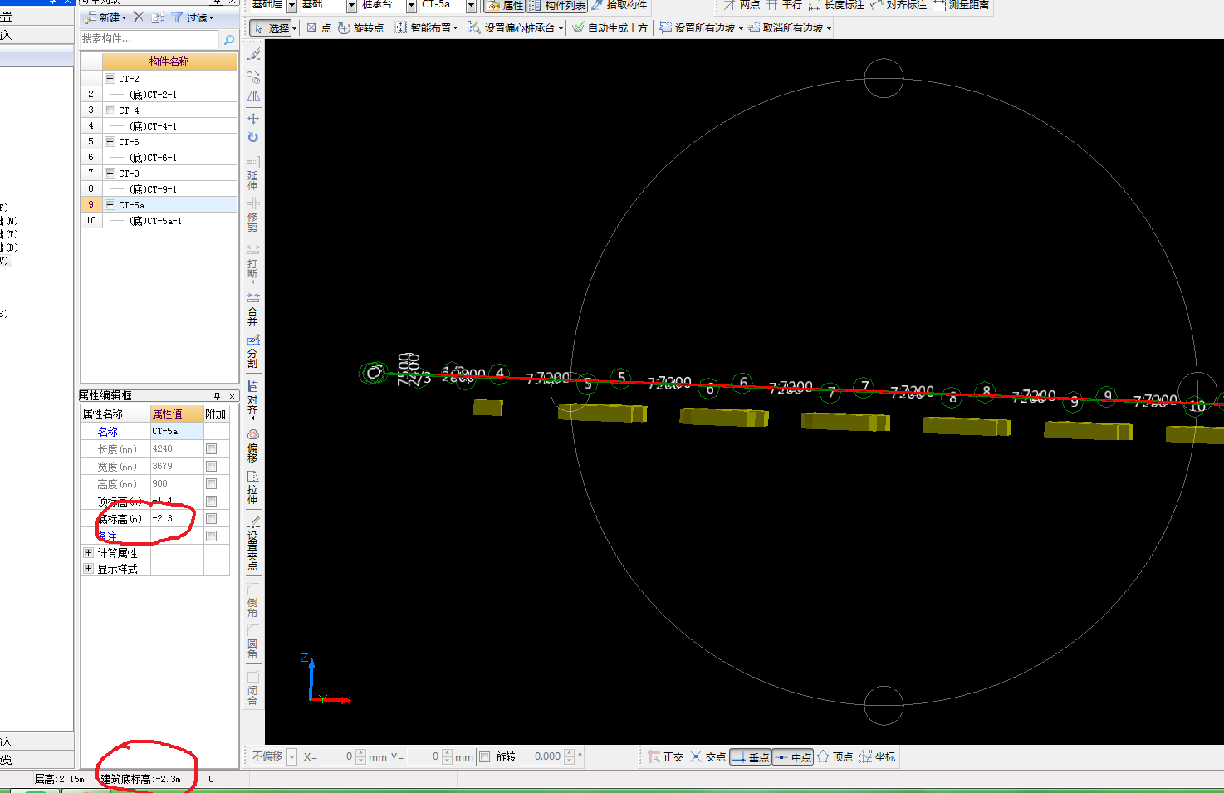This screenshot has height=793, width=1224.
Task: Click the 属性 properties button
Action: (x=505, y=5)
